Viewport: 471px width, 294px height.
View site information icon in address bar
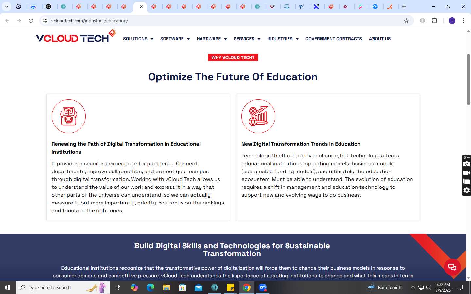[45, 21]
